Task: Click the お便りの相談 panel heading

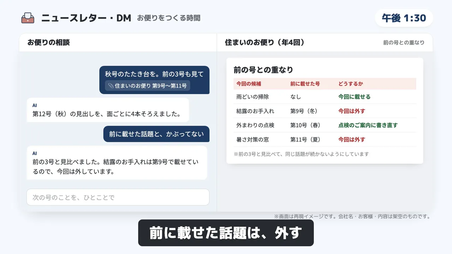Action: point(49,42)
